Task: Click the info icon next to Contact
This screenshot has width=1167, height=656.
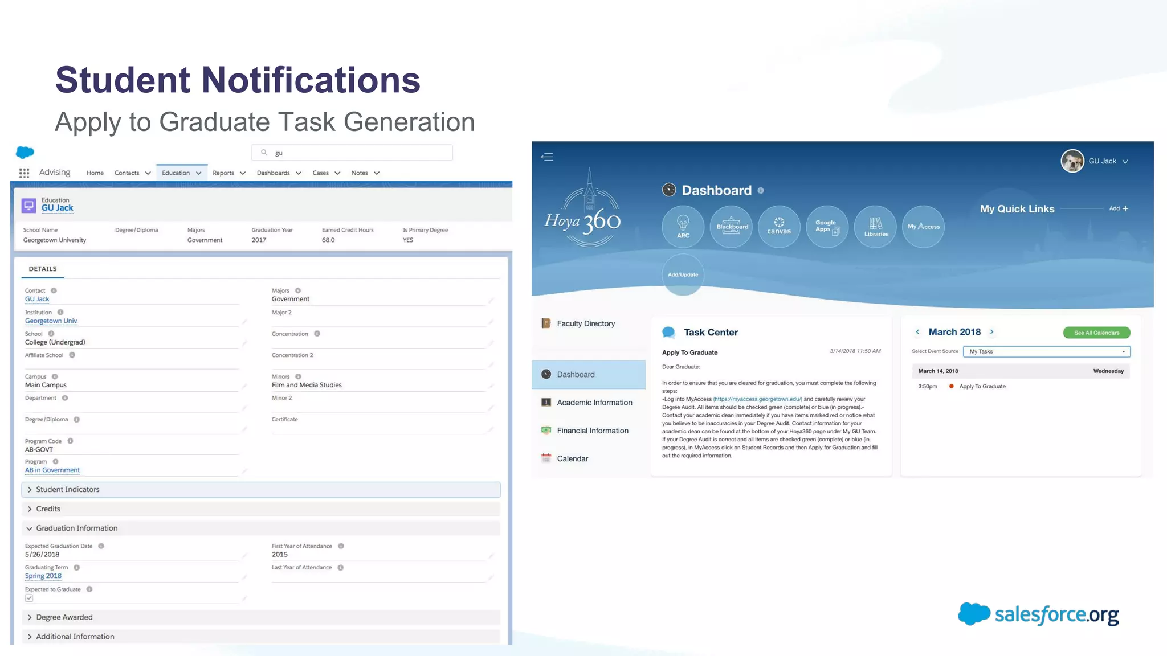Action: pos(54,290)
